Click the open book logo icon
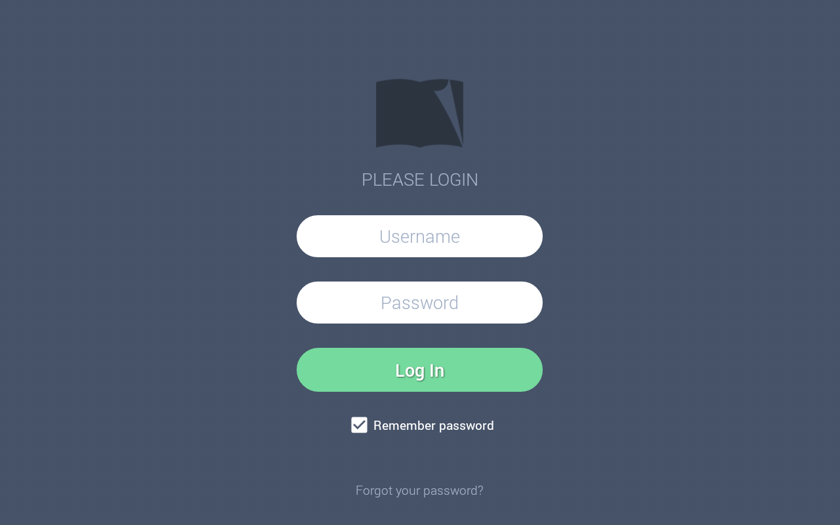This screenshot has width=840, height=525. tap(419, 114)
